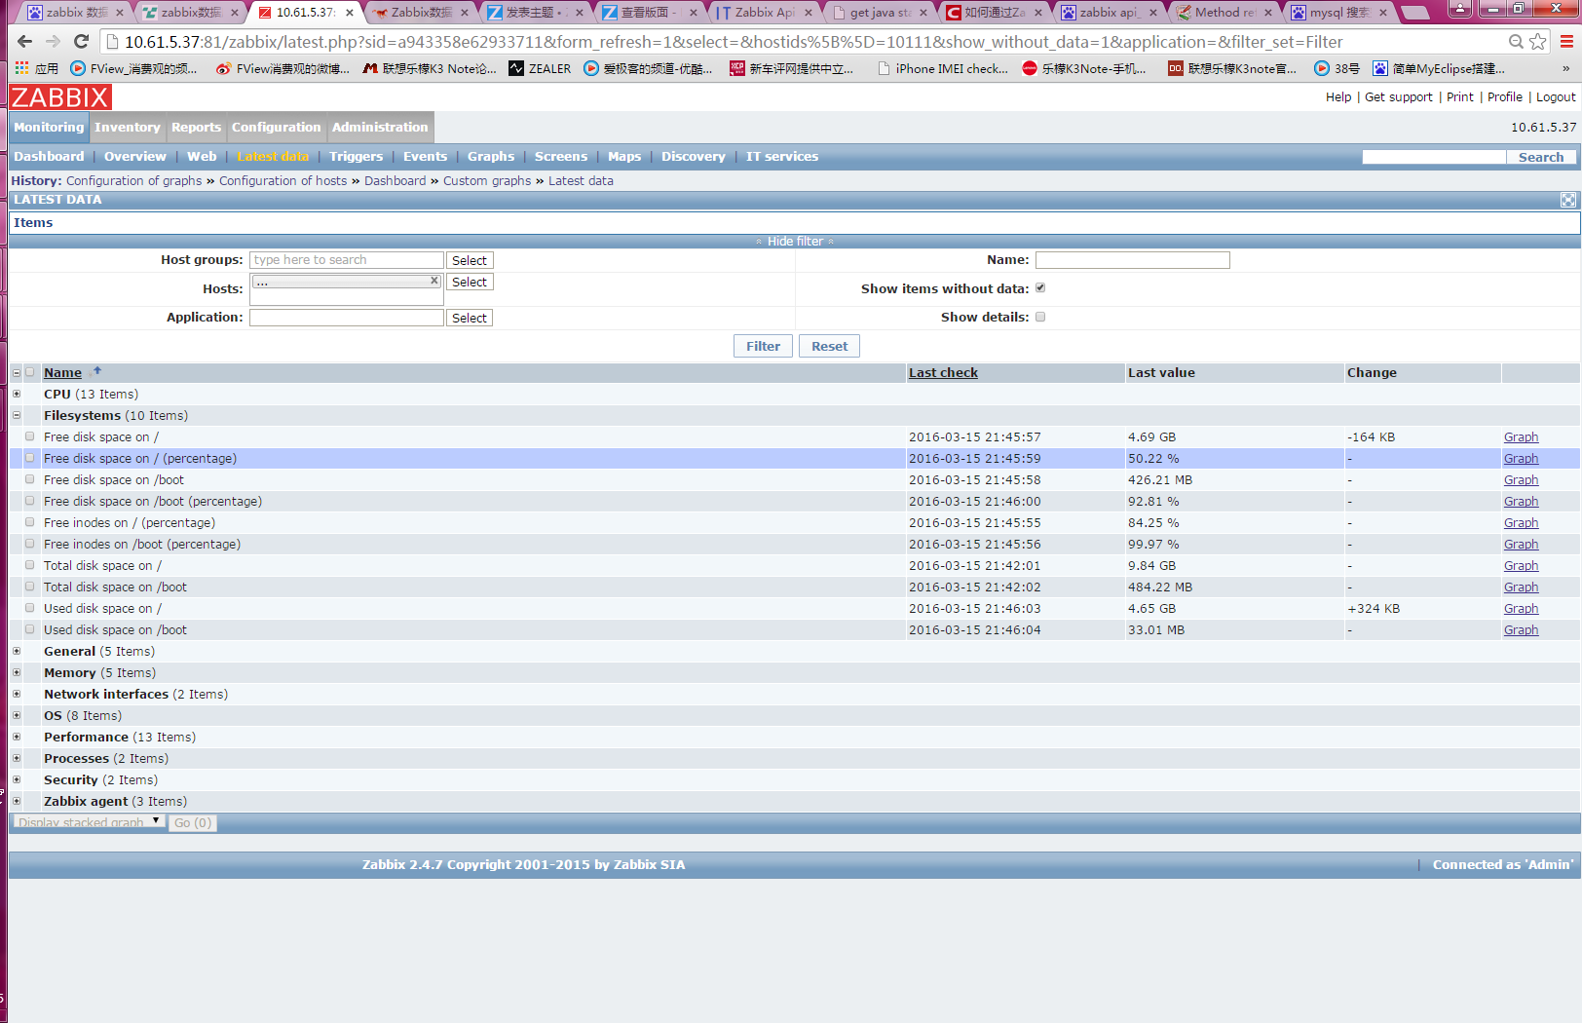1582x1023 pixels.
Task: Click the Name filter input field
Action: tap(1132, 260)
